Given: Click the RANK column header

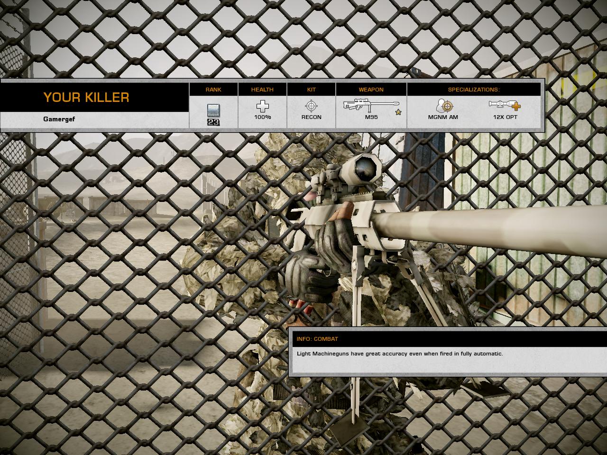Looking at the screenshot, I should pyautogui.click(x=213, y=90).
